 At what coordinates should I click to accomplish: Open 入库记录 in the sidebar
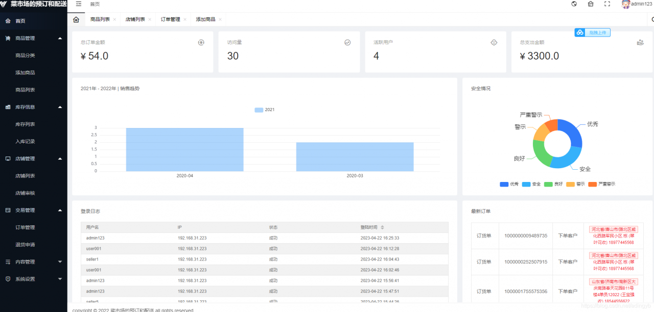click(x=25, y=142)
